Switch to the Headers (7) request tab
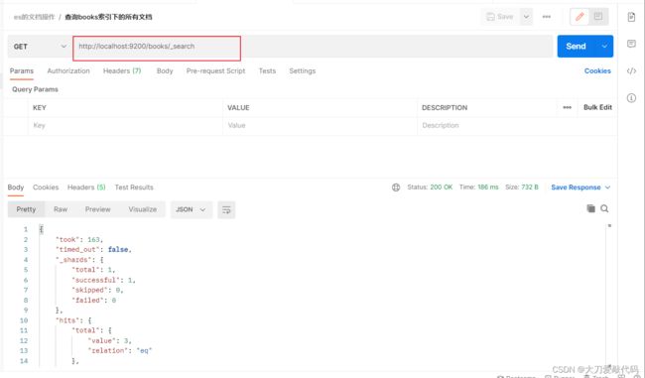Image resolution: width=645 pixels, height=378 pixels. 122,70
